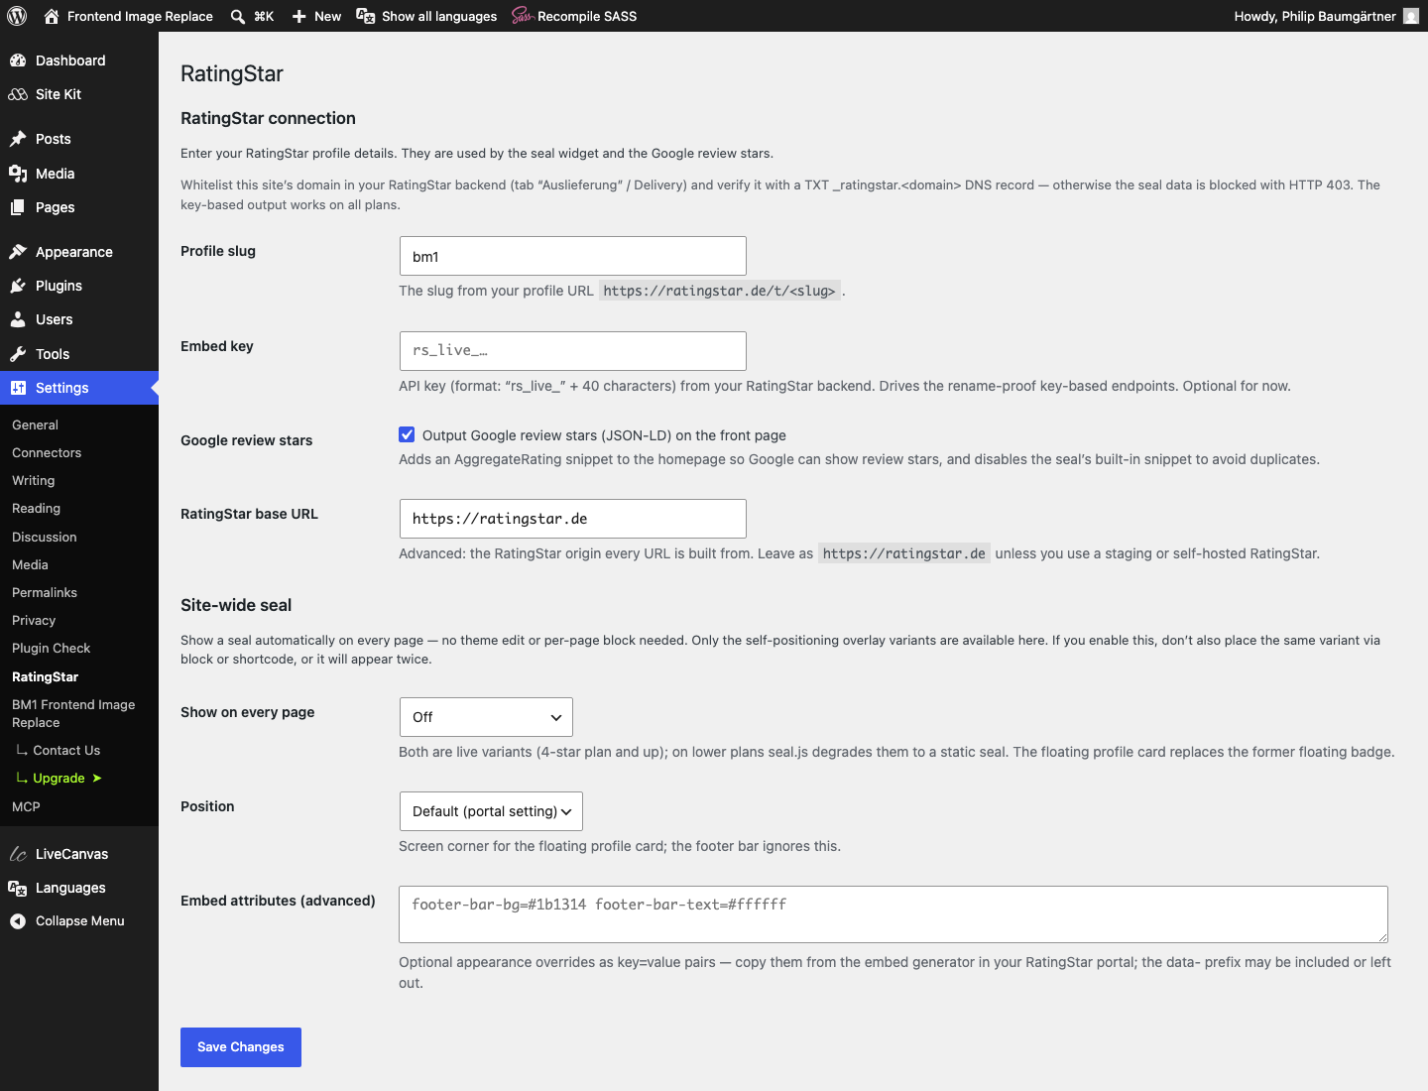Image resolution: width=1428 pixels, height=1091 pixels.
Task: Click the ⌘K search shortcut label
Action: point(264,16)
